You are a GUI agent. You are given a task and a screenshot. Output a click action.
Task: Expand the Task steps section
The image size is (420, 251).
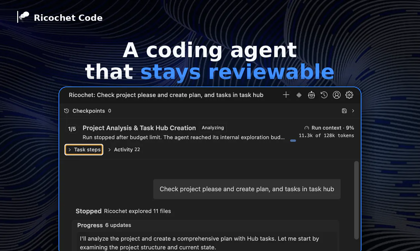pos(84,150)
